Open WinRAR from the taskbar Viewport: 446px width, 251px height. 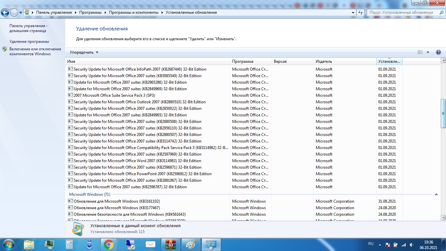(x=170, y=244)
